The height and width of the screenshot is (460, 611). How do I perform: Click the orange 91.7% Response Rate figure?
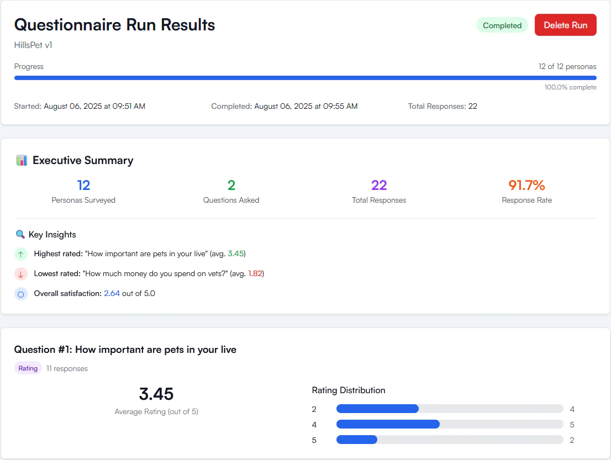point(527,185)
